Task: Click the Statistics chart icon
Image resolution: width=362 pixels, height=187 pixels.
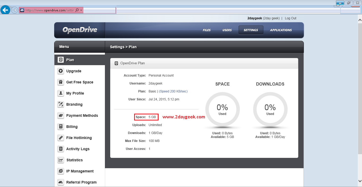Action: click(x=61, y=160)
